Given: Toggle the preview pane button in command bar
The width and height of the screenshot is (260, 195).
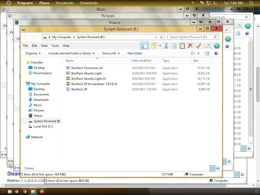Looking at the screenshot, I should pyautogui.click(x=207, y=53).
